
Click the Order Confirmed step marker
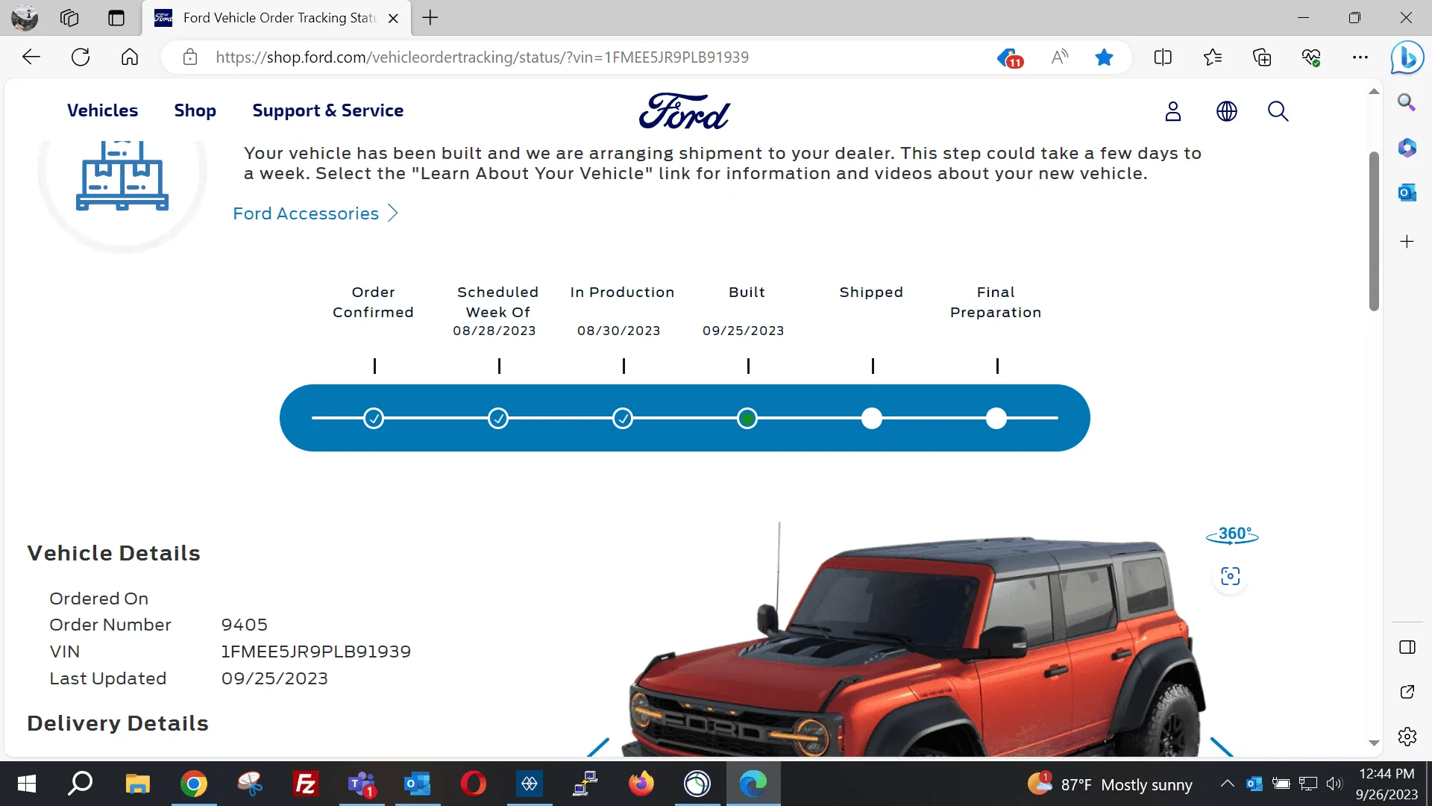374,419
